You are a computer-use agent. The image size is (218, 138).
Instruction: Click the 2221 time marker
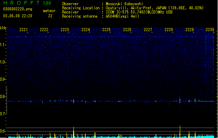[23, 30]
